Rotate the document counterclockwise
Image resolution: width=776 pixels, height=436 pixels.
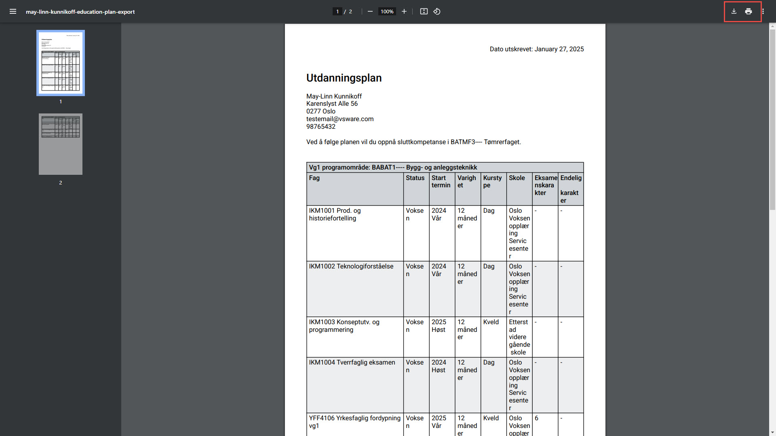(437, 11)
